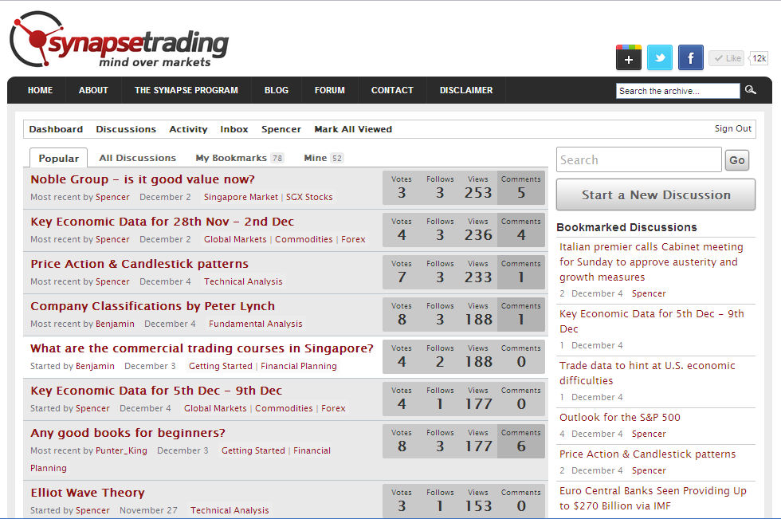Click the Sign Out link
This screenshot has width=781, height=519.
pyautogui.click(x=732, y=128)
